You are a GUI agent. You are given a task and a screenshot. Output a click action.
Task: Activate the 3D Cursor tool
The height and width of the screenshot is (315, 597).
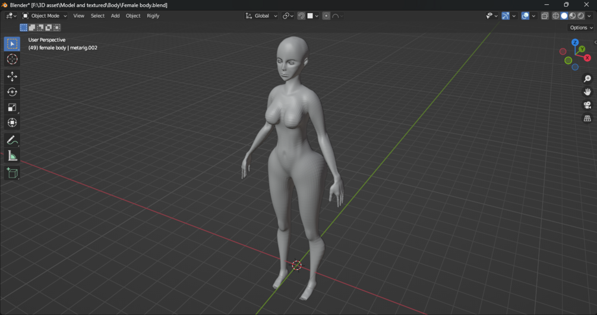click(12, 59)
